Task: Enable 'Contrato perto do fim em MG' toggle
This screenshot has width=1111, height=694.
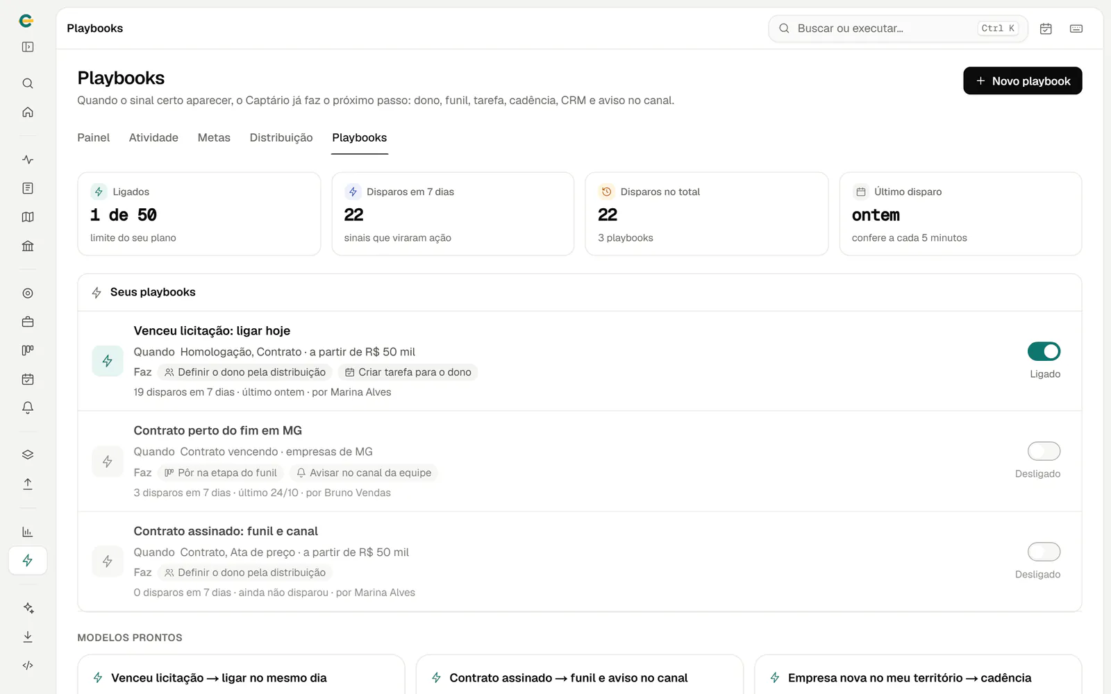Action: coord(1044,451)
